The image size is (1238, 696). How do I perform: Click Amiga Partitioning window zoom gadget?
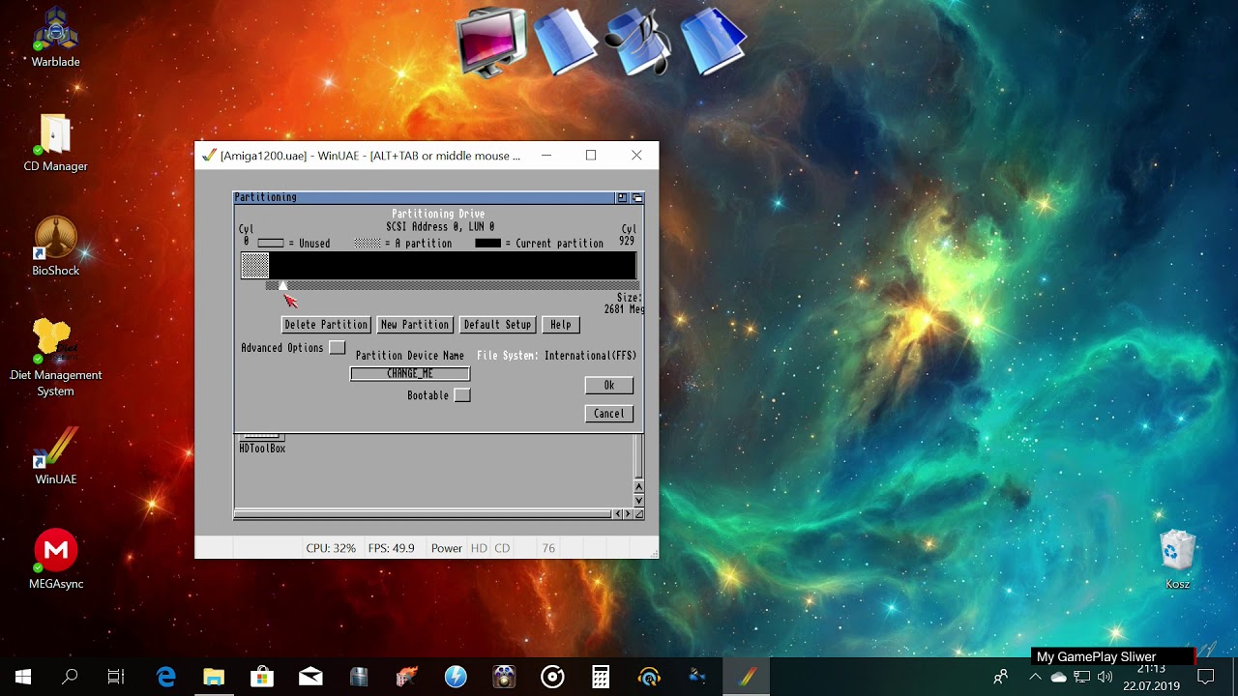pos(623,197)
